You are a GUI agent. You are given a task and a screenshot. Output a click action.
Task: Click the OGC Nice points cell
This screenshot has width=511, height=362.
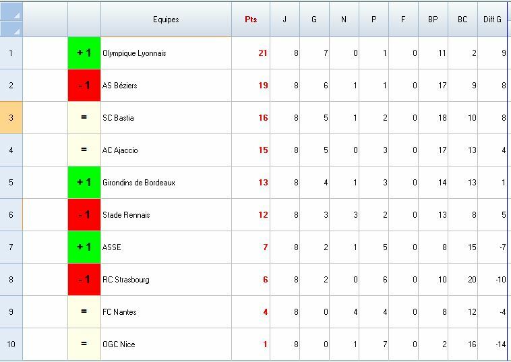(x=251, y=344)
